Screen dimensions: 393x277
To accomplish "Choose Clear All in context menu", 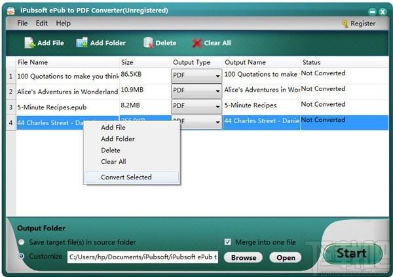I will point(132,162).
